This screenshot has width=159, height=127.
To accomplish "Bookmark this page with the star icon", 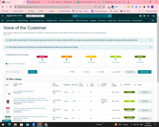I will click(x=104, y=7).
